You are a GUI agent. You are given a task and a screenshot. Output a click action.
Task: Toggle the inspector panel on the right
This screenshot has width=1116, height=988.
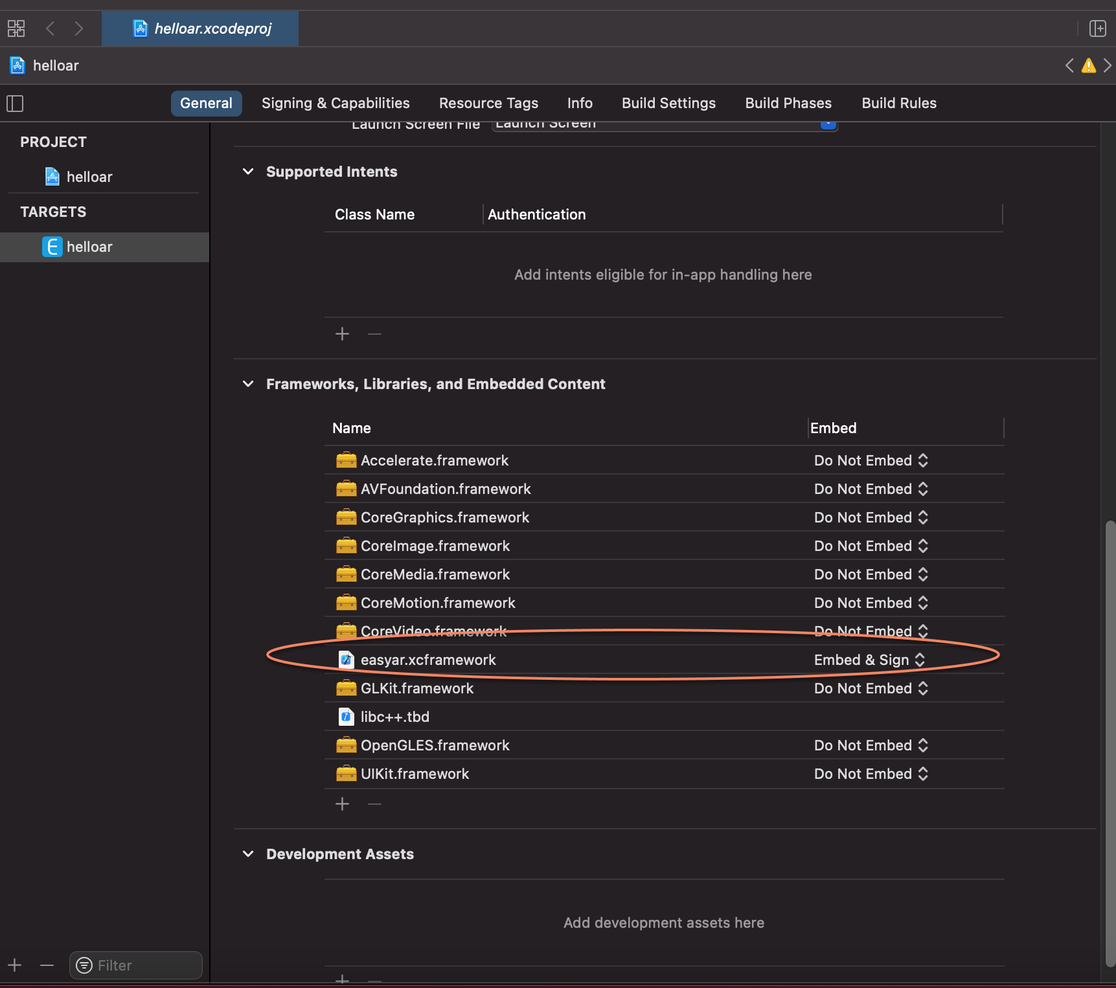(1099, 28)
